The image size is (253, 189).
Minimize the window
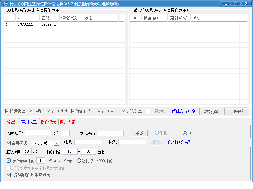coord(226,4)
